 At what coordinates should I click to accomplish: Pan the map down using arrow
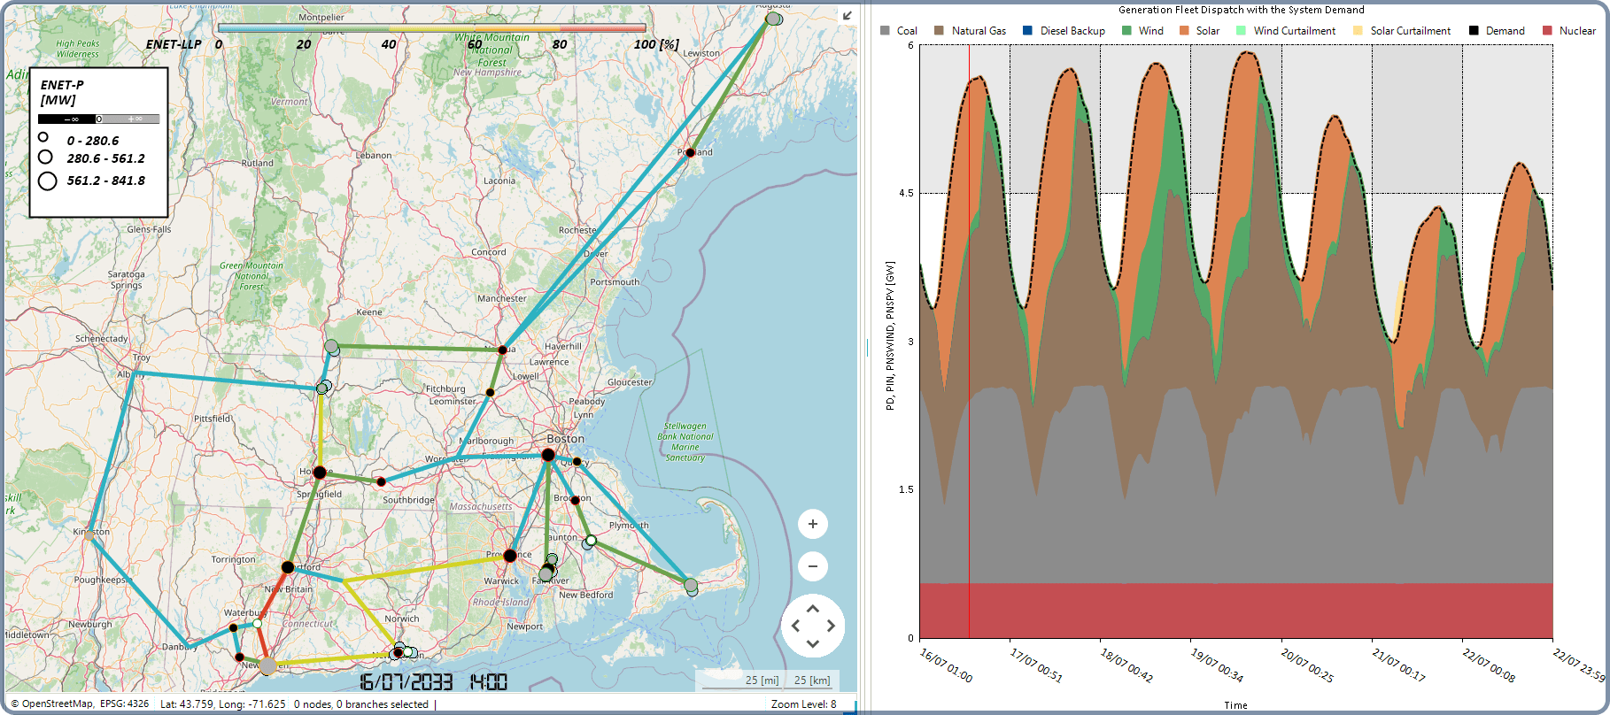812,643
